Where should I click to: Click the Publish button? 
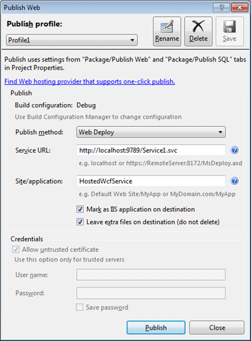tap(156, 327)
